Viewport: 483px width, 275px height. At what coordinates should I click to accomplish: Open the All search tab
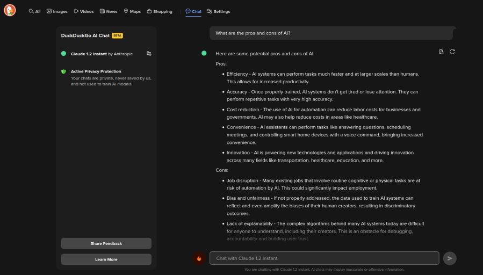[34, 11]
